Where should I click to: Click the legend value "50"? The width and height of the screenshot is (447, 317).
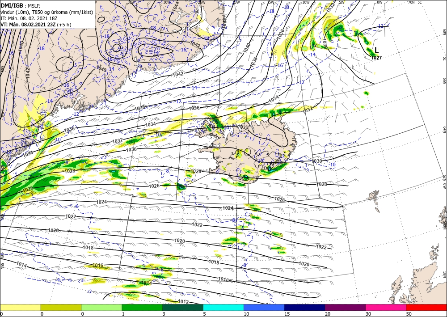coord(409,314)
